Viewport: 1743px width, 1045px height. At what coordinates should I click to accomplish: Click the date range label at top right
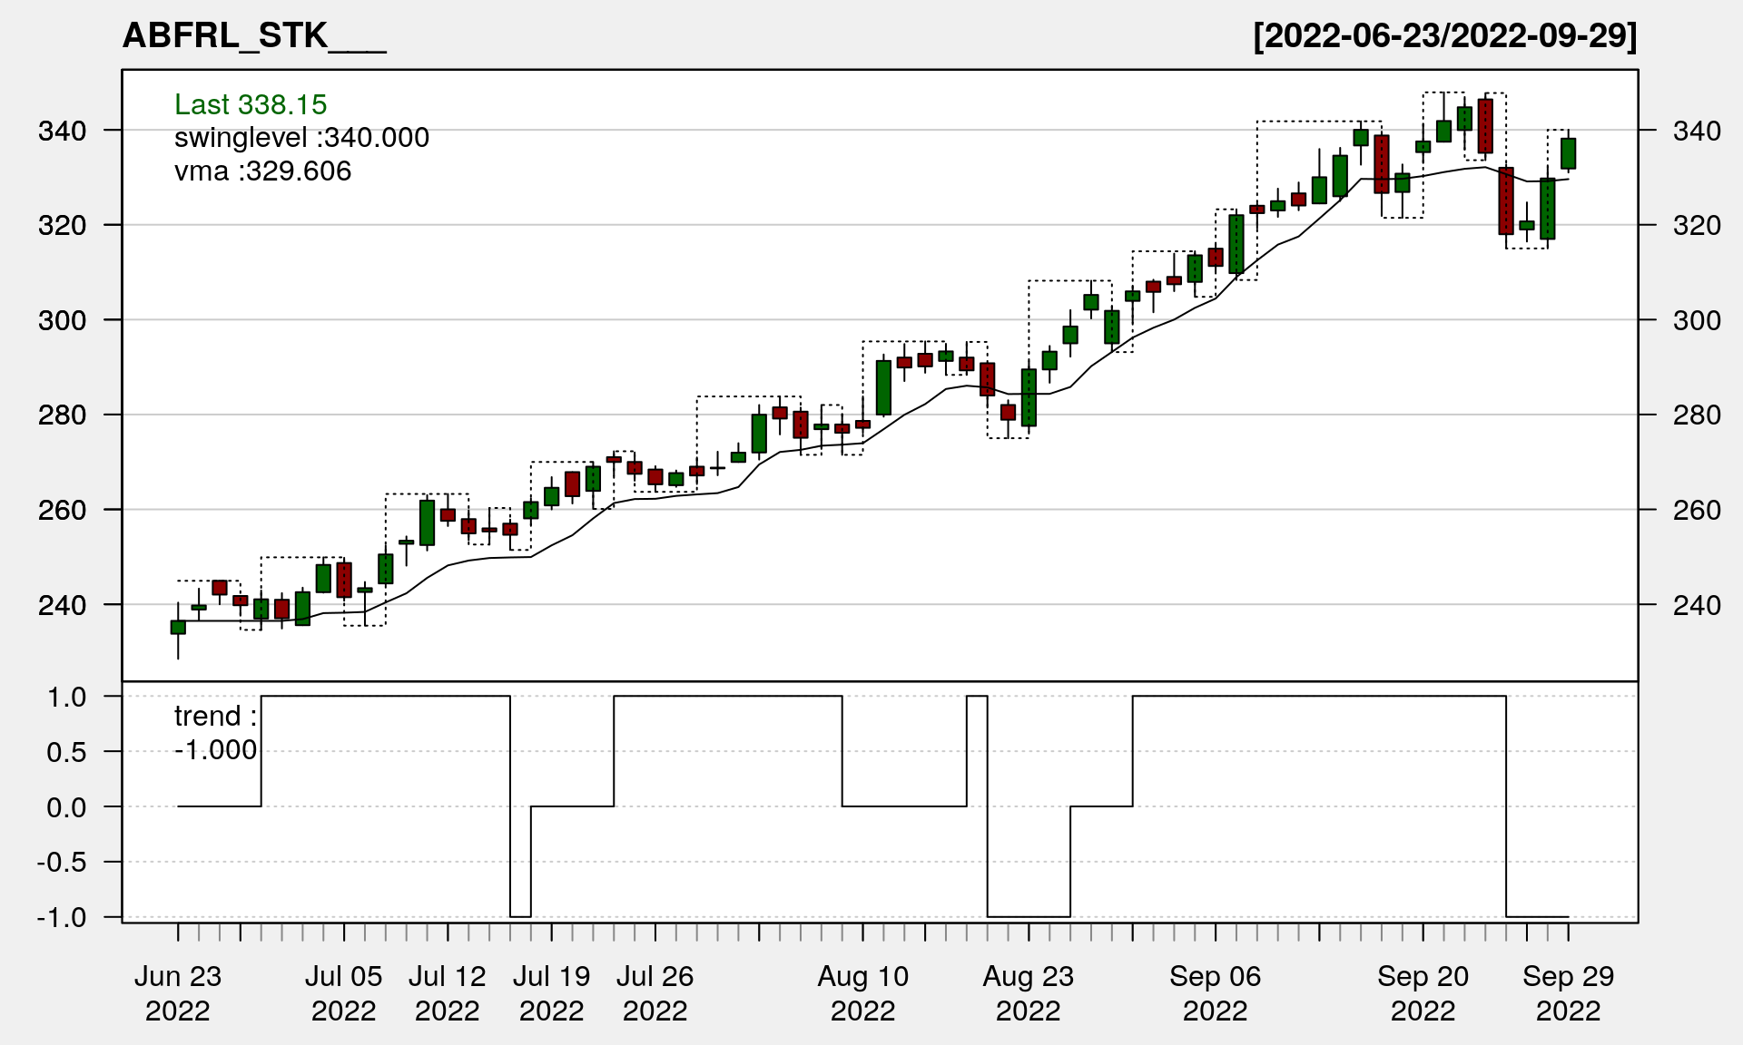pos(1444,36)
